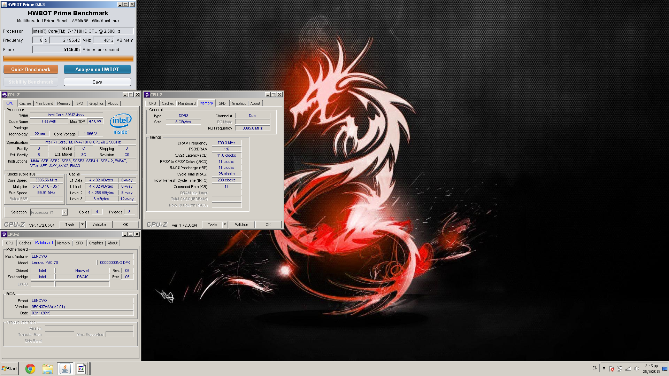Open the Caches tab in CPU window
This screenshot has height=376, width=669.
point(25,103)
